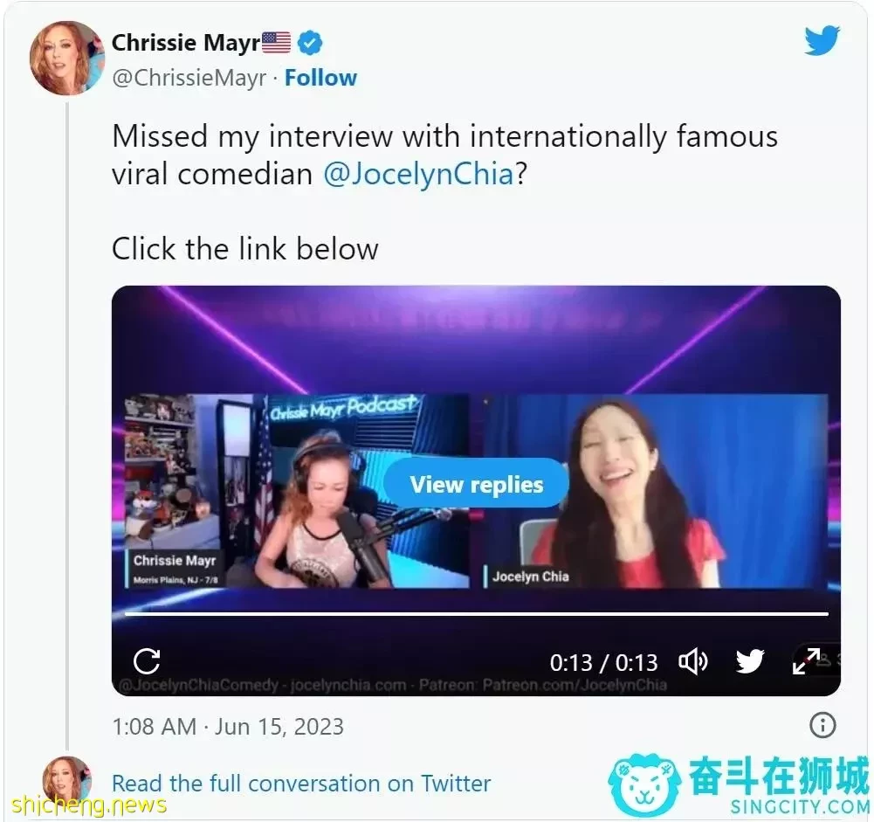The width and height of the screenshot is (874, 822).
Task: Click the @ChrissieMayr handle
Action: tap(189, 78)
